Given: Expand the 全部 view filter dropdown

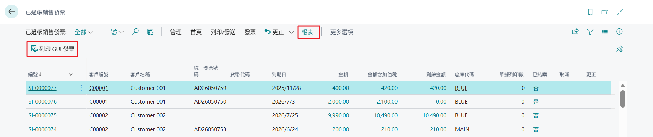Looking at the screenshot, I should 84,32.
